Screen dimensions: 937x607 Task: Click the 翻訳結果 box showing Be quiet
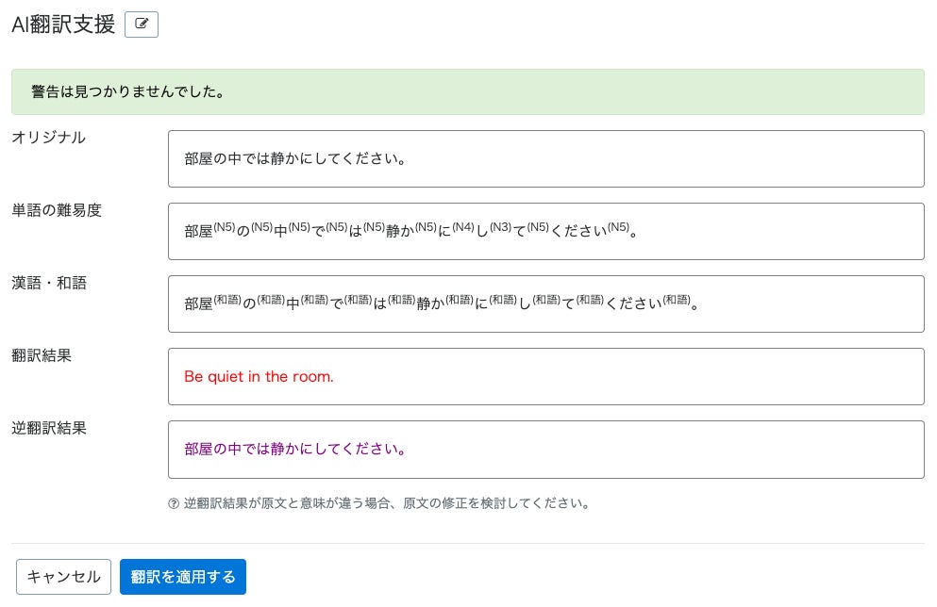coord(546,377)
